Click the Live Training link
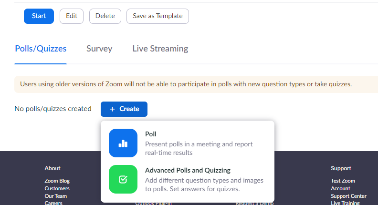The height and width of the screenshot is (205, 378). 346,203
